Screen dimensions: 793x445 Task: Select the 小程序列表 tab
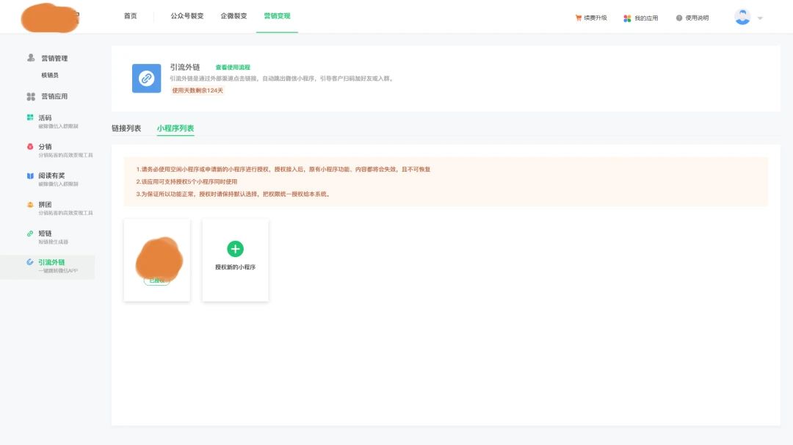[x=175, y=129]
